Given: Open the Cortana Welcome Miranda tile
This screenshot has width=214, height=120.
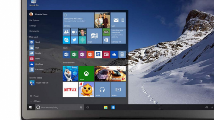Looking at the screenshot, I should tap(78, 20).
